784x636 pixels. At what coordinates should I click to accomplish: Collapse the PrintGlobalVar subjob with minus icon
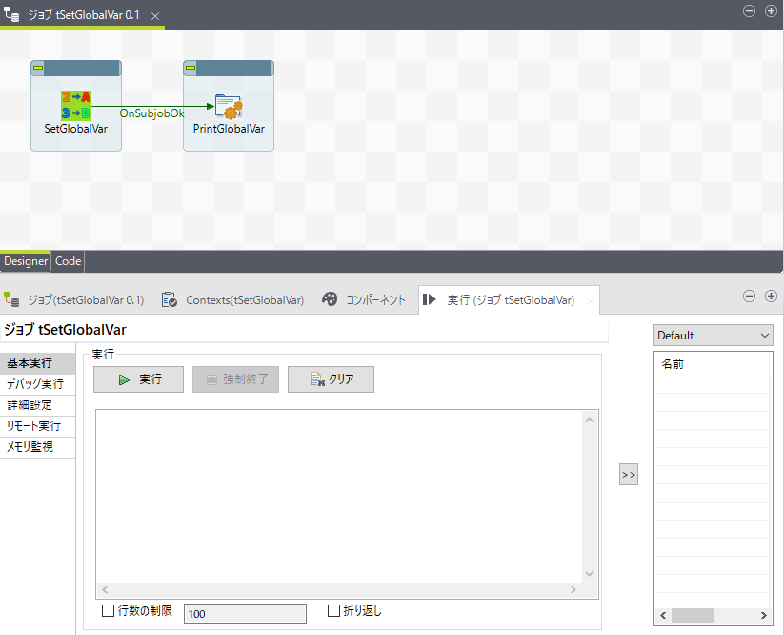[191, 68]
